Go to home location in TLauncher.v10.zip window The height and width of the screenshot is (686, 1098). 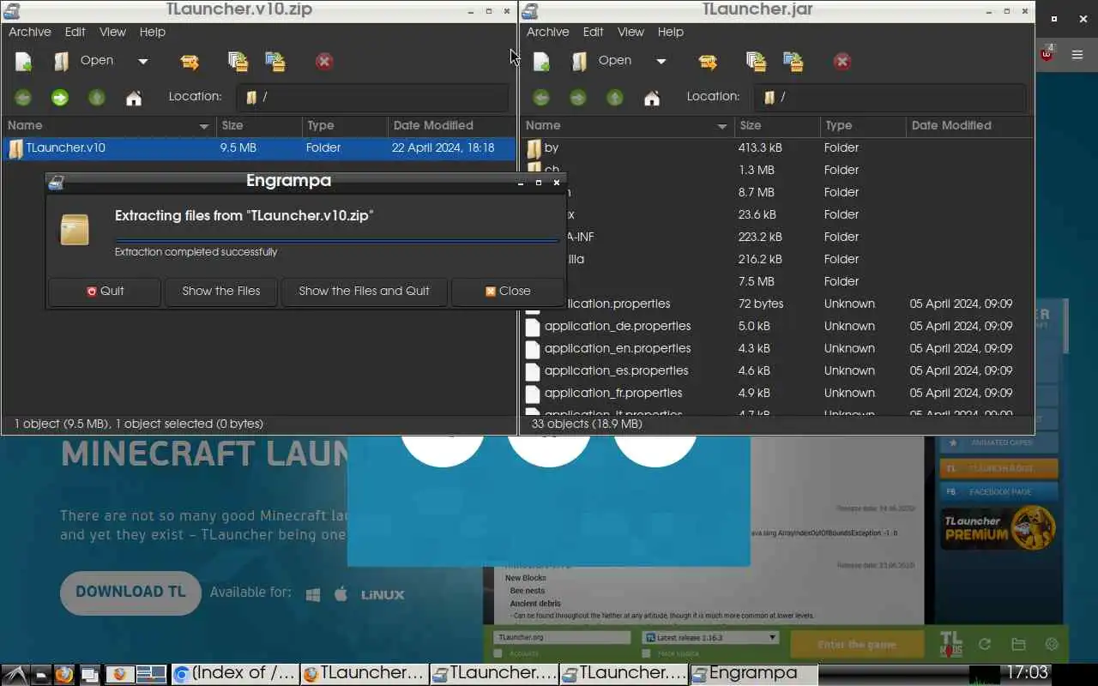[x=134, y=98]
